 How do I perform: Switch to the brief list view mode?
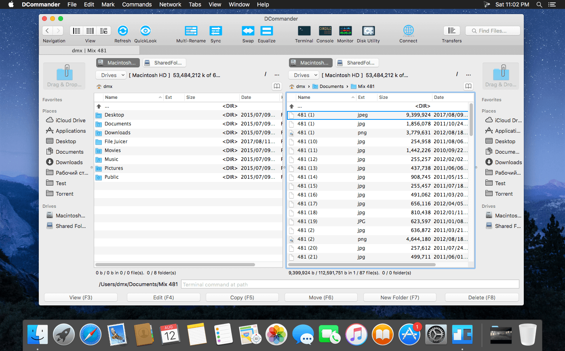77,31
